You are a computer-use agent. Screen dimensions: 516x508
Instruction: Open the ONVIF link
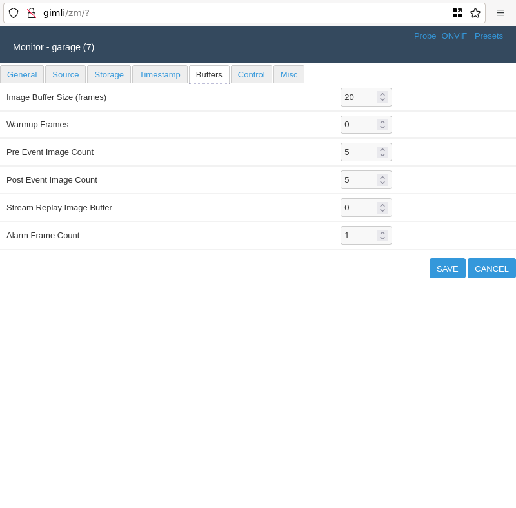454,36
